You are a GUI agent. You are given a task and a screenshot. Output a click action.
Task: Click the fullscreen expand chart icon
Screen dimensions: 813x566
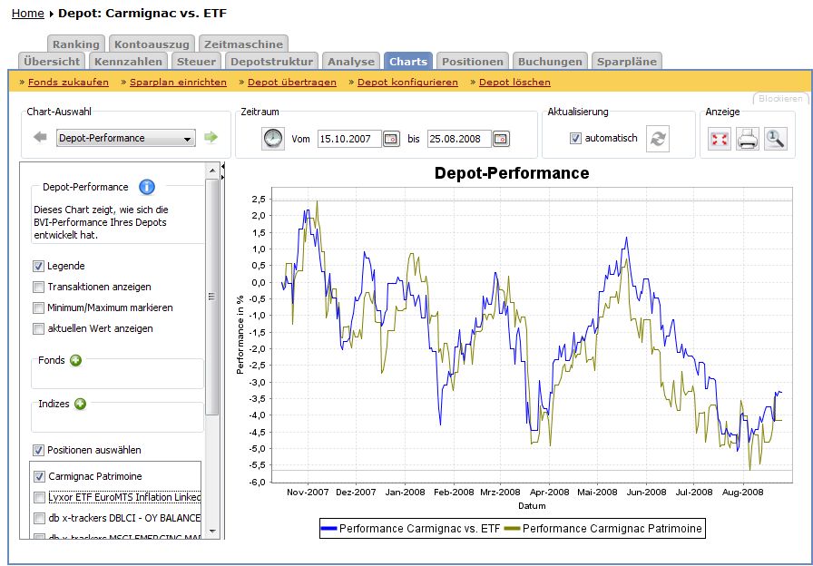(720, 140)
